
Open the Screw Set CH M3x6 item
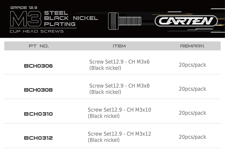pyautogui.click(x=119, y=65)
